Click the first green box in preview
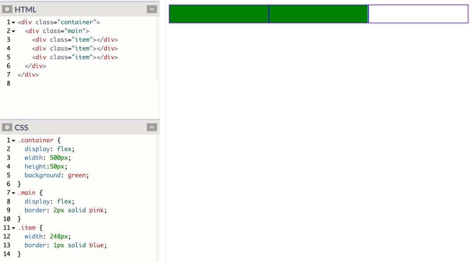This screenshot has height=262, width=473. coord(219,14)
